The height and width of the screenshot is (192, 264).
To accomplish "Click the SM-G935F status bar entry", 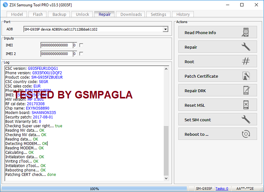I will tap(204, 189).
